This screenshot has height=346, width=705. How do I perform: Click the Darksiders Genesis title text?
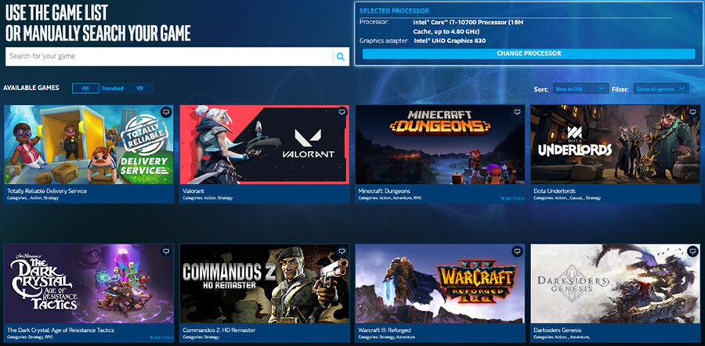tap(558, 330)
